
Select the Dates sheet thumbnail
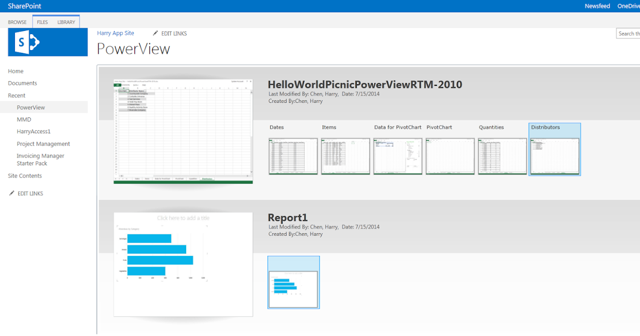[x=293, y=156]
